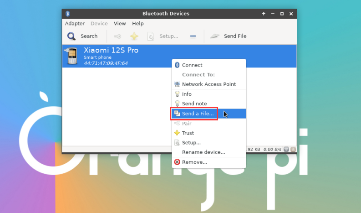
Task: Maximize the Bluetooth Devices window
Action: (x=282, y=14)
